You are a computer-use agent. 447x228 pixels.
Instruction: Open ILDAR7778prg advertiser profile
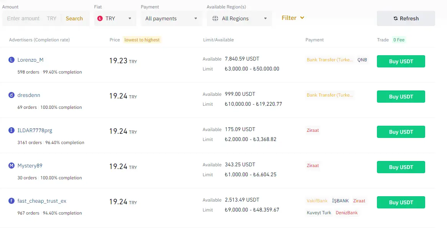coord(35,130)
